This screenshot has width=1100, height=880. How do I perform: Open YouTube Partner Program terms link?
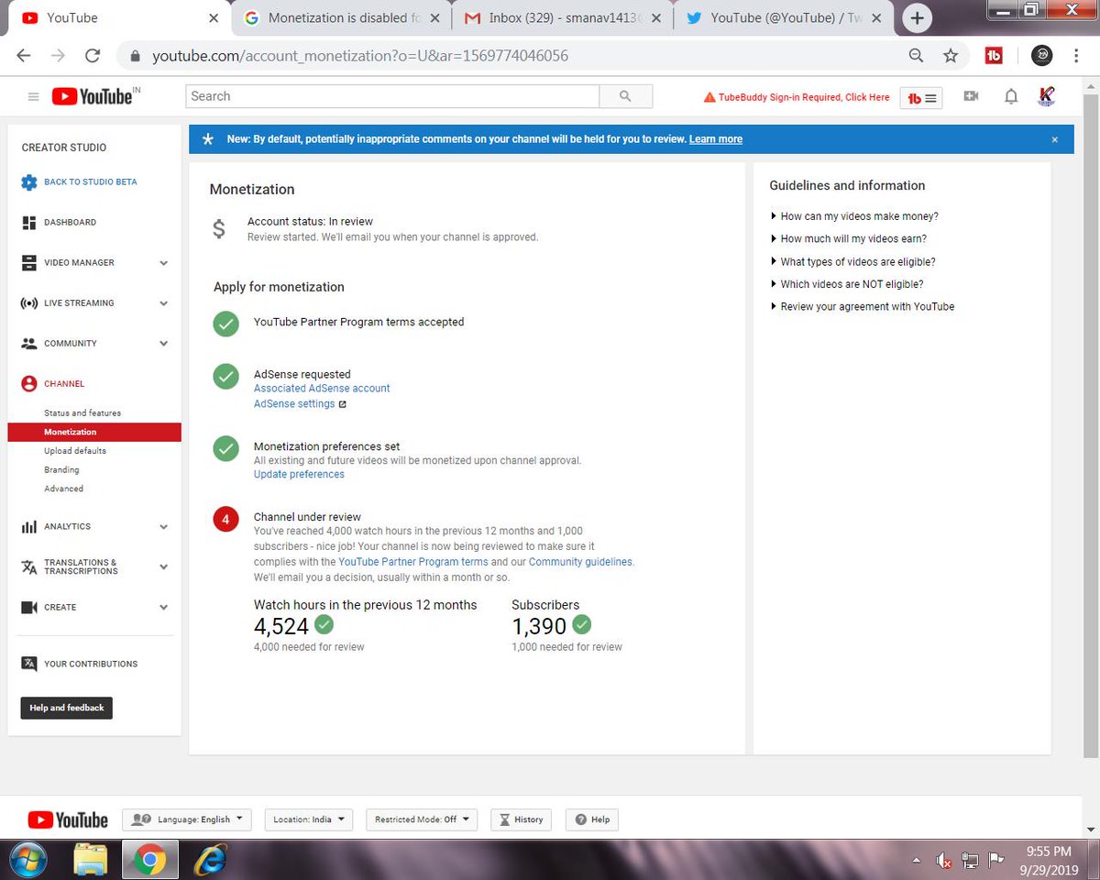pyautogui.click(x=413, y=562)
